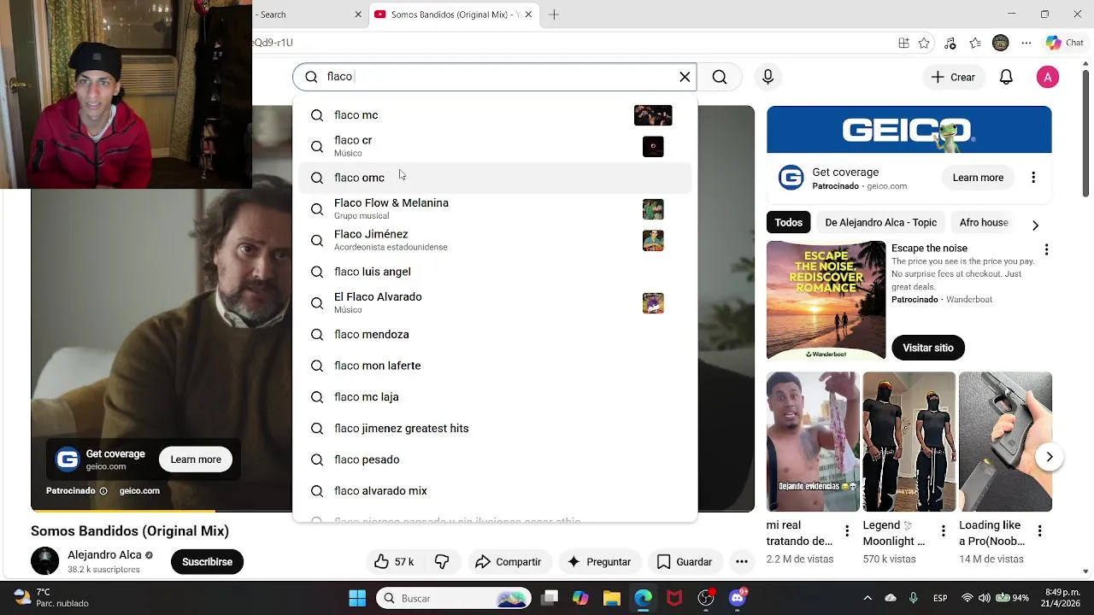1094x615 pixels.
Task: Open Short 'Legend Moonlight'
Action: tap(909, 442)
